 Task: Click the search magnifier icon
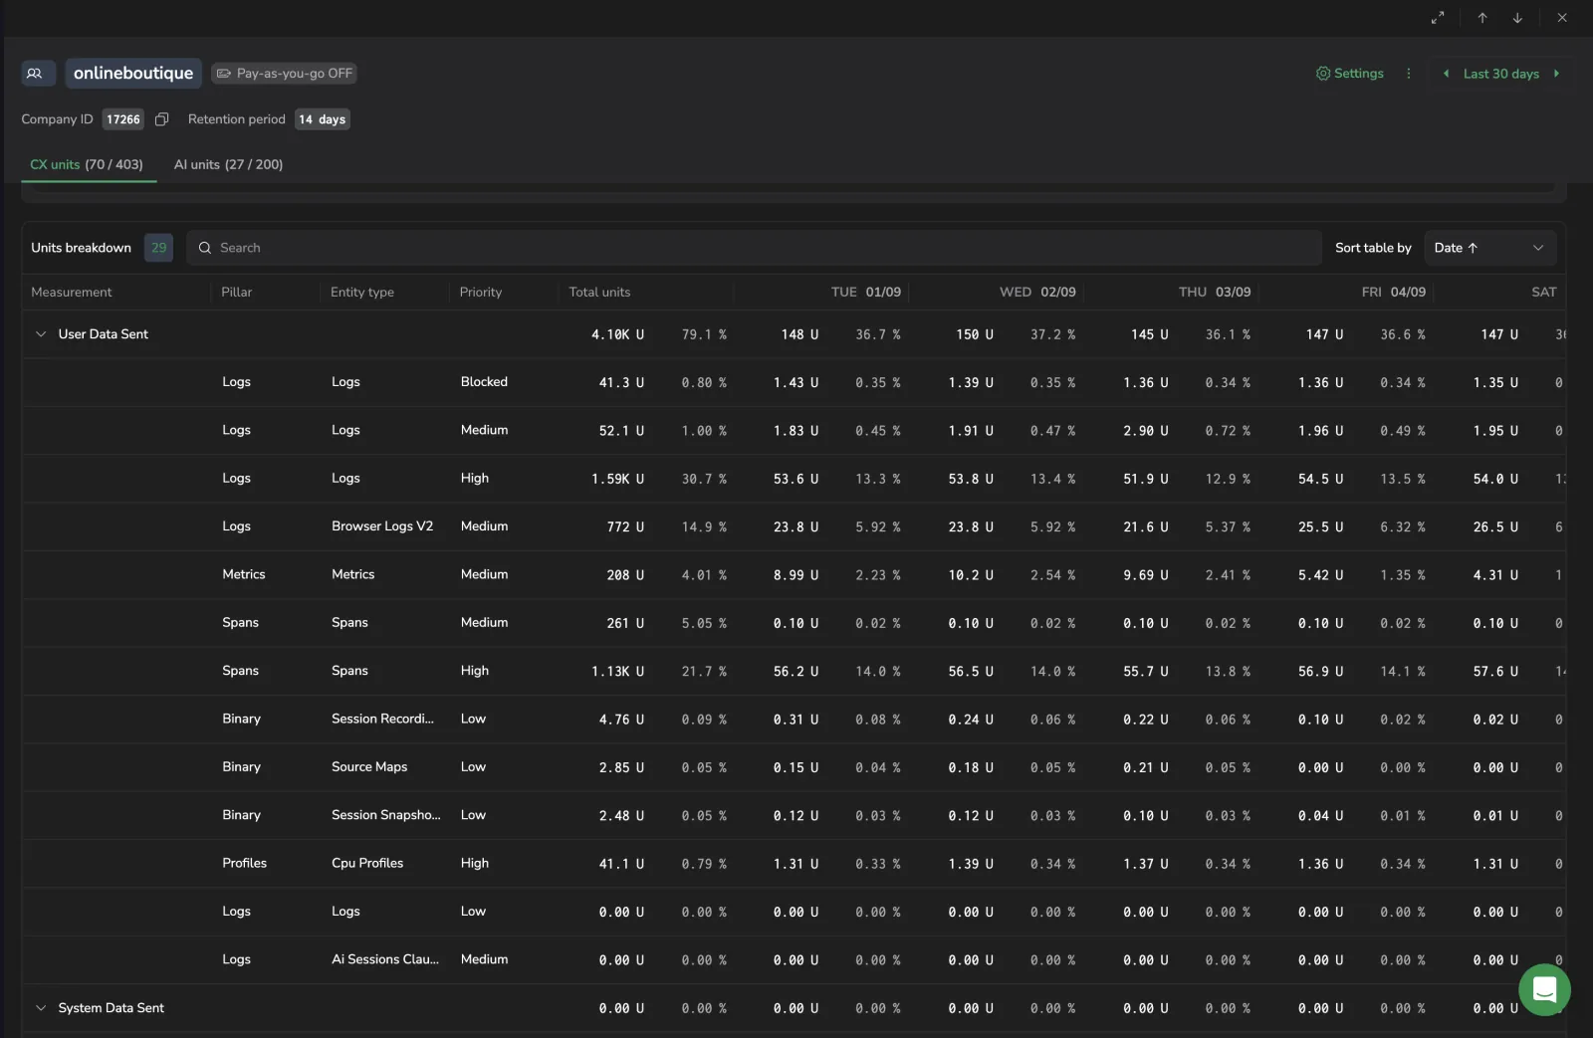tap(205, 248)
